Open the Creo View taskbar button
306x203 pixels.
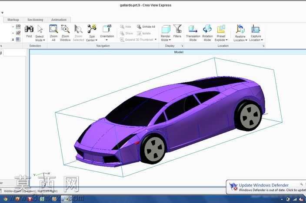click(67, 199)
